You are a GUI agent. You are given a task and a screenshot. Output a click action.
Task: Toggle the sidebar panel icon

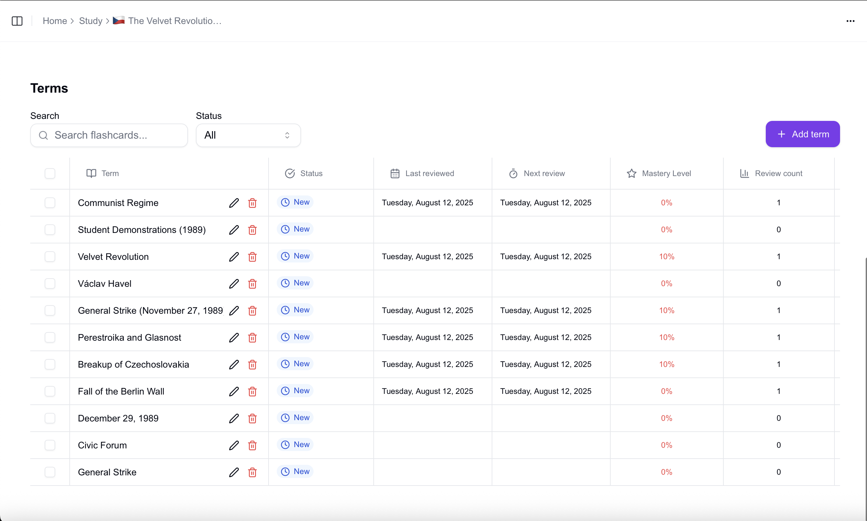click(17, 21)
